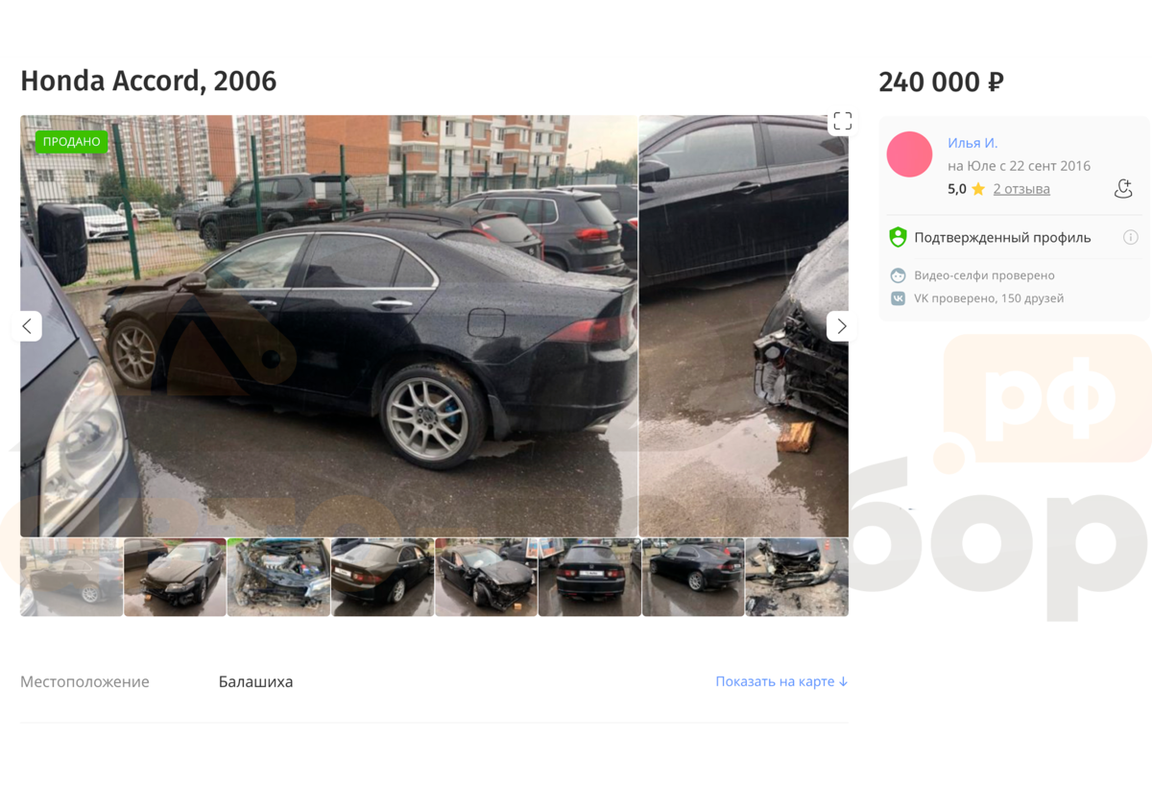Open verified profile info icon

[1131, 237]
